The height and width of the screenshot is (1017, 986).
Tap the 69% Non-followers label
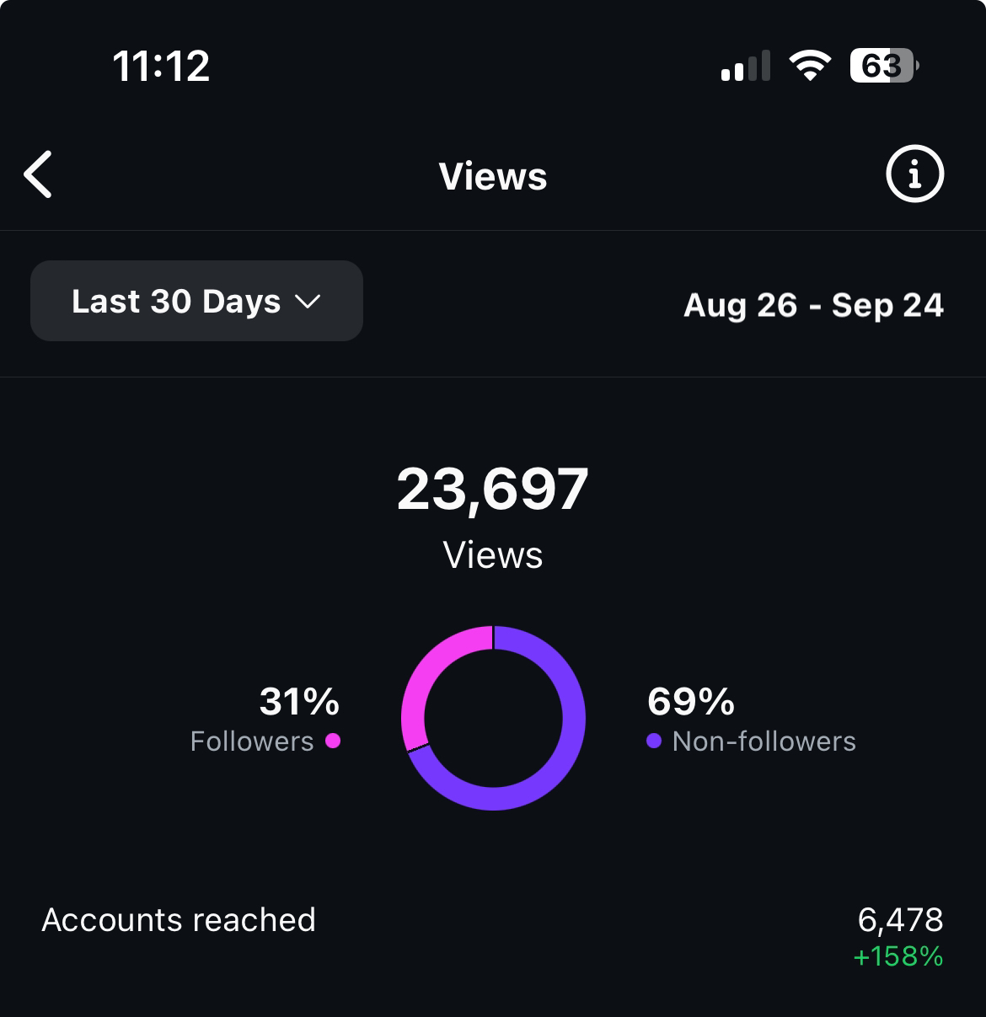pyautogui.click(x=691, y=702)
